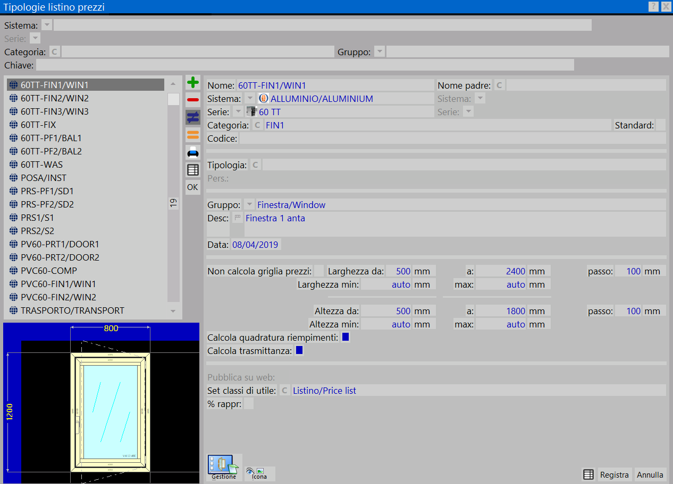
Task: Click the window preview thumbnail
Action: [101, 403]
